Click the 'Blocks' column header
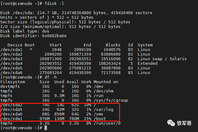 pyautogui.click(x=113, y=45)
